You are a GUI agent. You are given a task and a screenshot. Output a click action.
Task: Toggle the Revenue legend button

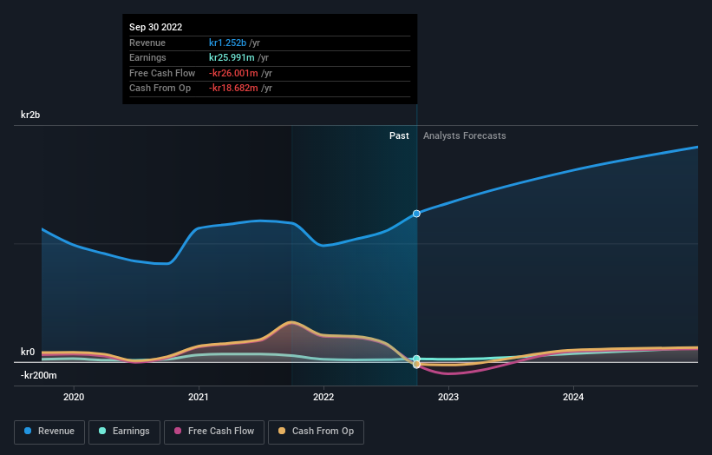click(49, 432)
